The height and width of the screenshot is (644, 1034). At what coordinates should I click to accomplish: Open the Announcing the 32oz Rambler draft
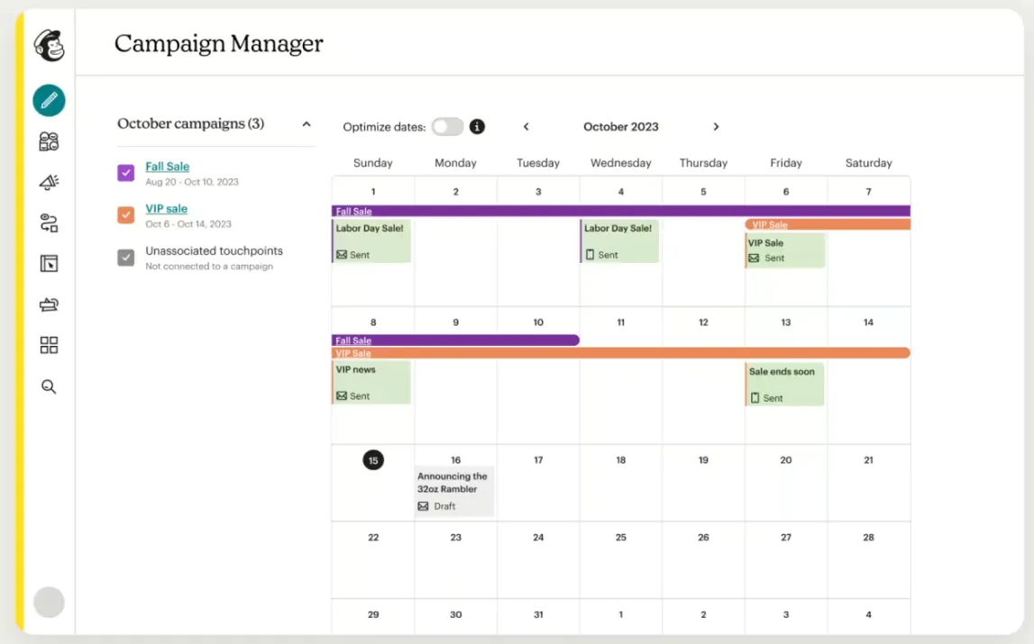point(454,491)
